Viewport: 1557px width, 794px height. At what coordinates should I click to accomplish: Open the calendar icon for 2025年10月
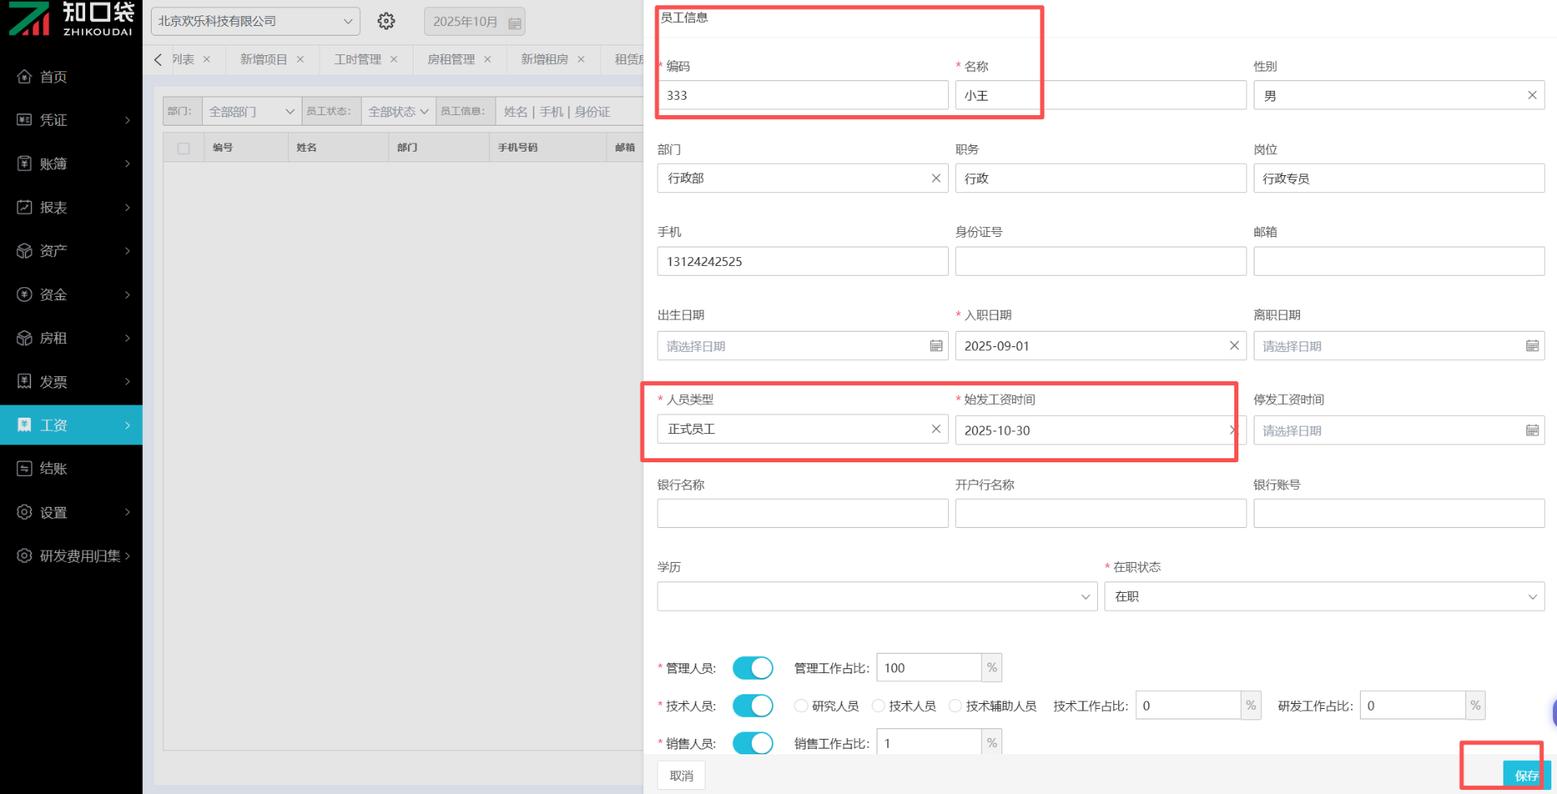pyautogui.click(x=514, y=23)
